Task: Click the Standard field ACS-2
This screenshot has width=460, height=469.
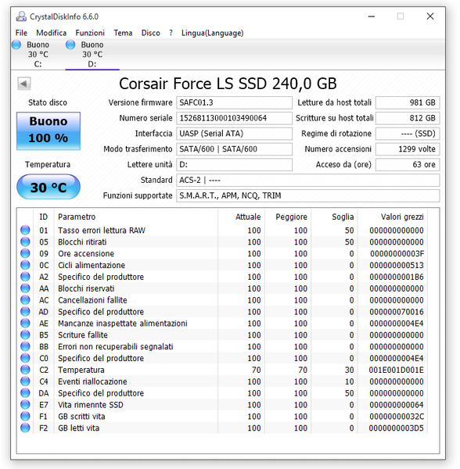Action: pos(308,180)
